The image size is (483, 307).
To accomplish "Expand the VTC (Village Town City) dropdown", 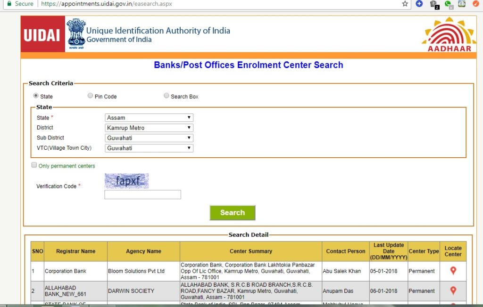I will (149, 148).
